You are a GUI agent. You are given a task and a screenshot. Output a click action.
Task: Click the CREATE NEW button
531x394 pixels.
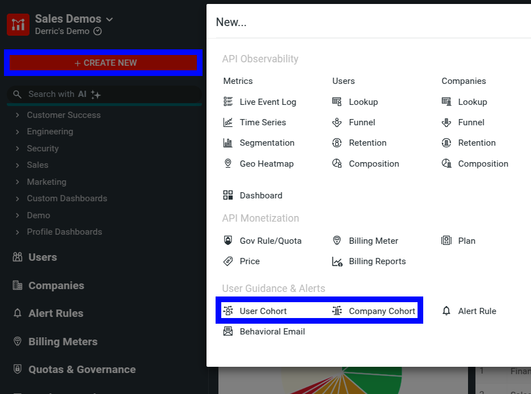[x=104, y=62]
